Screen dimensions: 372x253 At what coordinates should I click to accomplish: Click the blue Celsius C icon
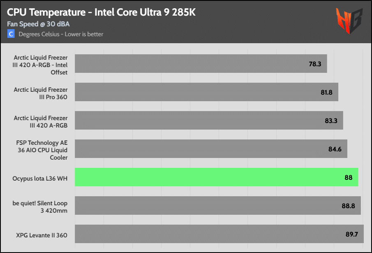pyautogui.click(x=11, y=34)
